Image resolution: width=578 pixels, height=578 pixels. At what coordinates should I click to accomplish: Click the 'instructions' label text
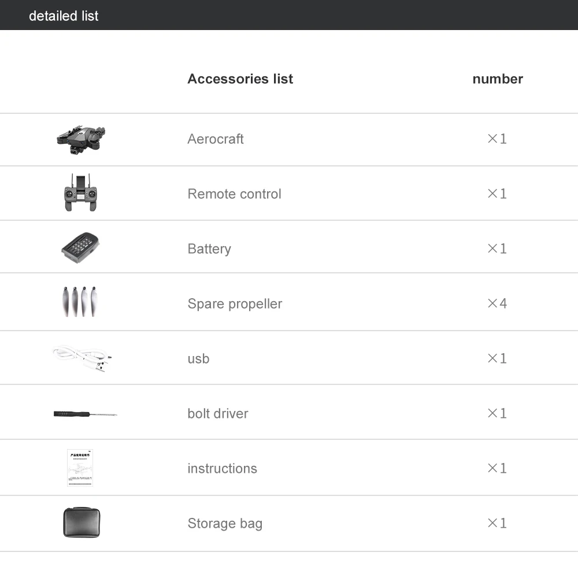click(x=223, y=469)
